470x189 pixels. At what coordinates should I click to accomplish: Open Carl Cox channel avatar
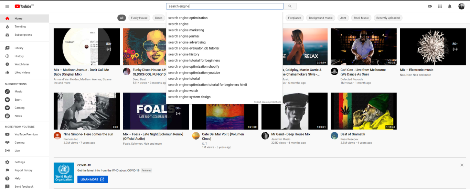334,71
